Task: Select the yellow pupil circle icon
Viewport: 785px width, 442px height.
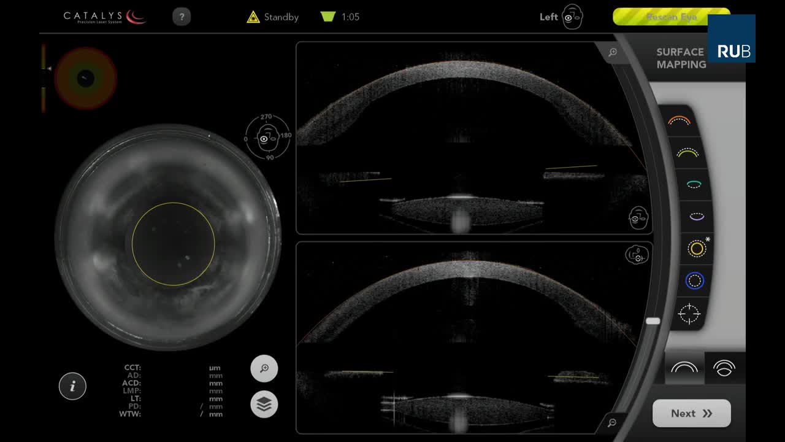Action: pos(697,249)
